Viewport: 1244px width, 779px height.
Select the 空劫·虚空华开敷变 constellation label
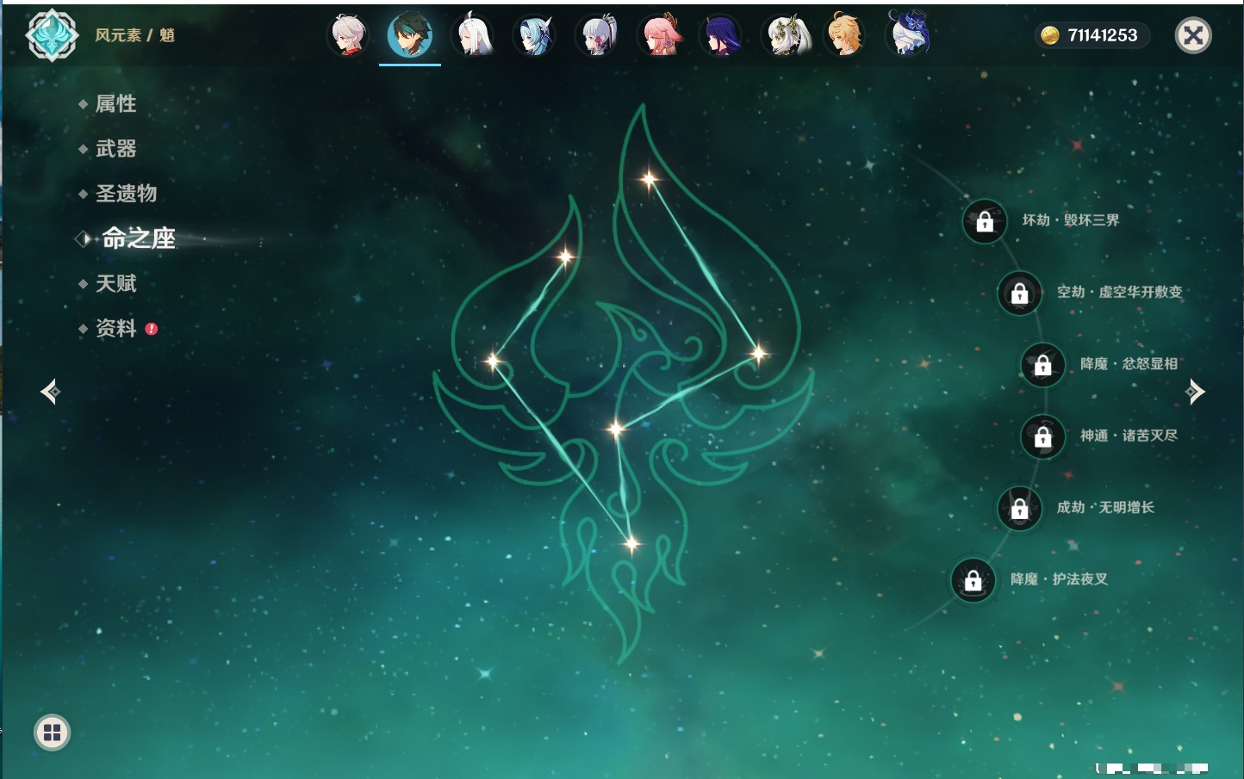pos(1120,292)
